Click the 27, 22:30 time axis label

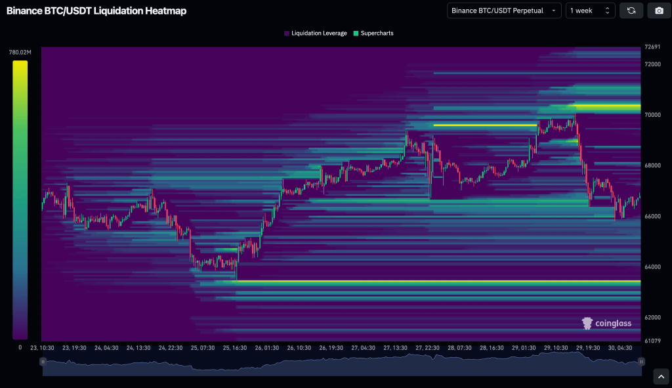[x=428, y=348]
